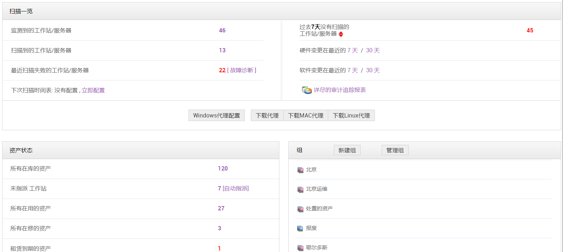Click the red sort arrows beside 工作站/服务器
This screenshot has width=563, height=252.
pyautogui.click(x=341, y=34)
